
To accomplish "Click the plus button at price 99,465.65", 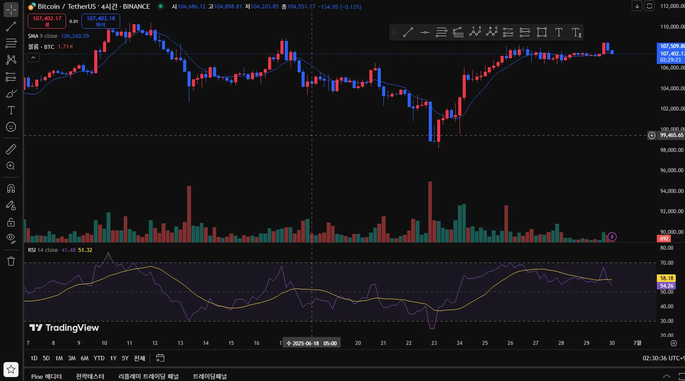I will [652, 135].
